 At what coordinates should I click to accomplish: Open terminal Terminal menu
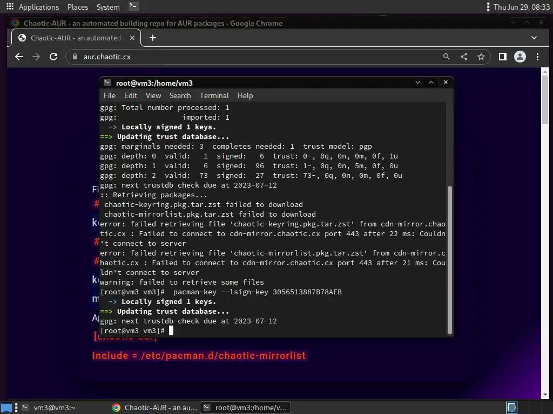214,96
